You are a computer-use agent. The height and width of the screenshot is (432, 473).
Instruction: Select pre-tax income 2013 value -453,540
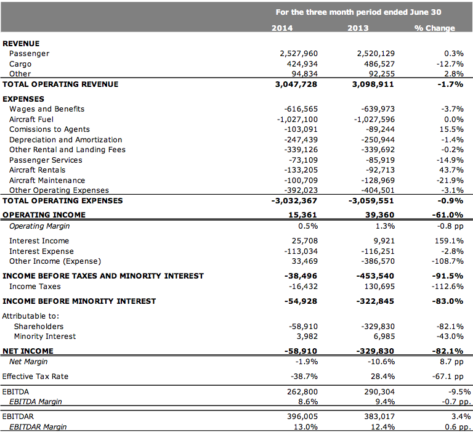coord(375,276)
